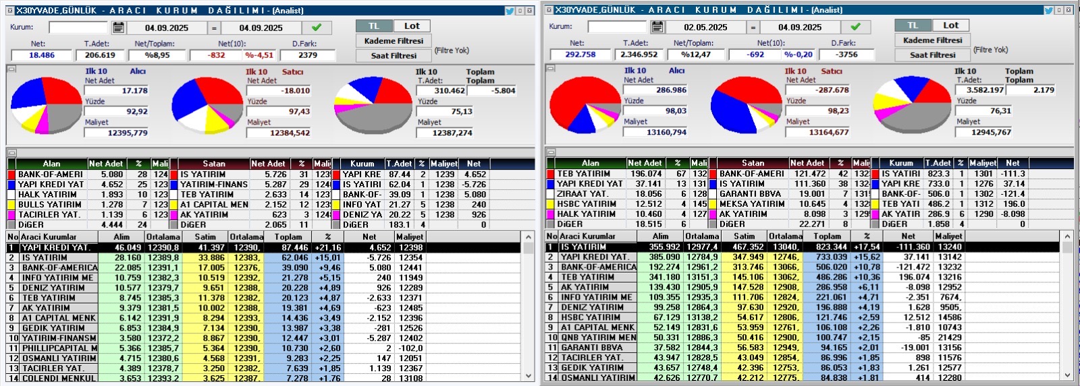
Task: Sort by Araci Kurumlar header in right window
Action: [x=597, y=236]
